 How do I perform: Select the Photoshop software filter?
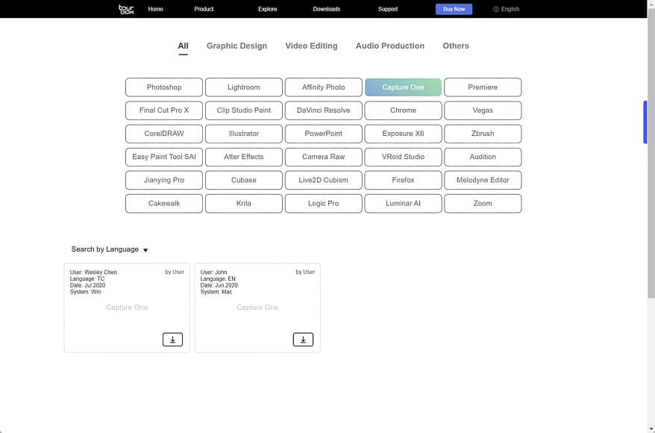164,87
